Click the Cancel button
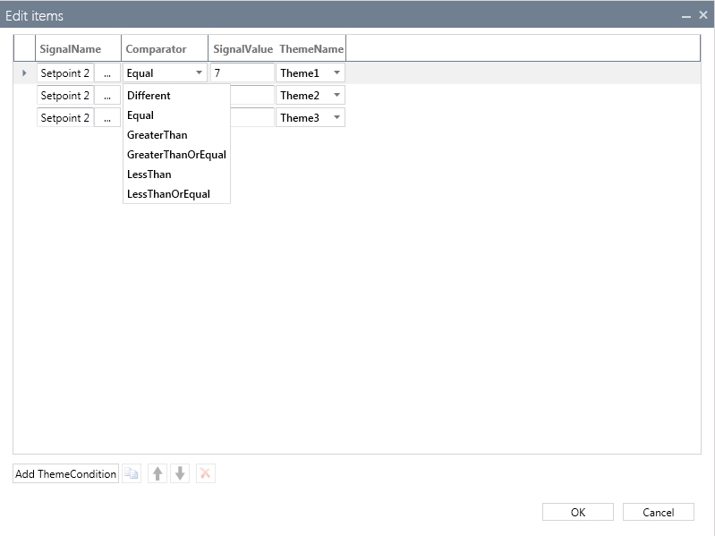This screenshot has width=715, height=536. (659, 513)
